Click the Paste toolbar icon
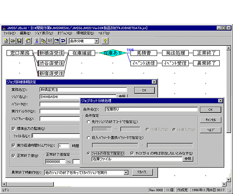Screen dimensions: 233x194 [50, 41]
